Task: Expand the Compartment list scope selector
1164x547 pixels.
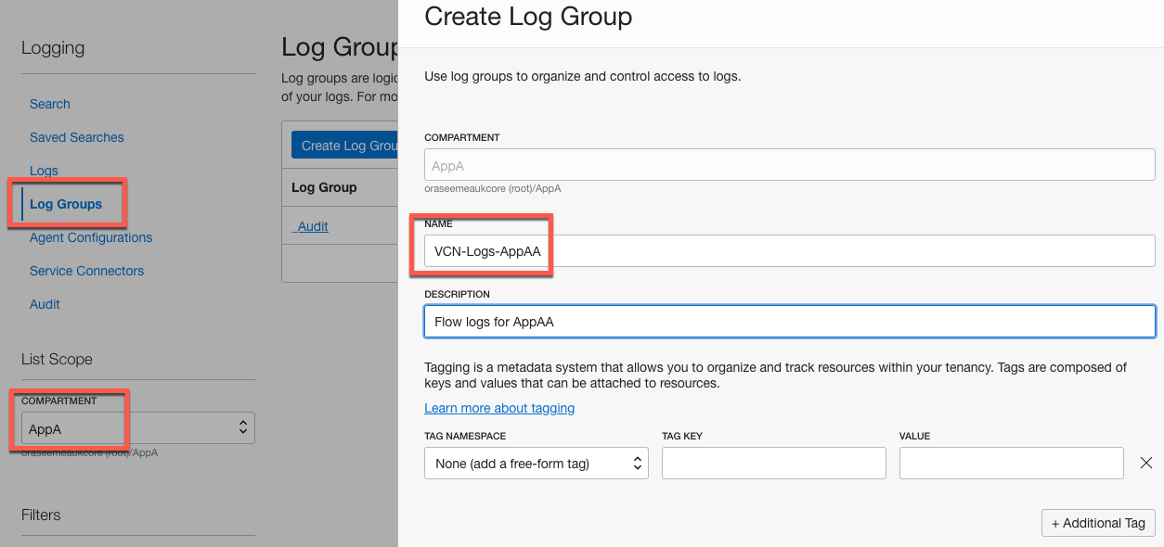Action: 137,428
